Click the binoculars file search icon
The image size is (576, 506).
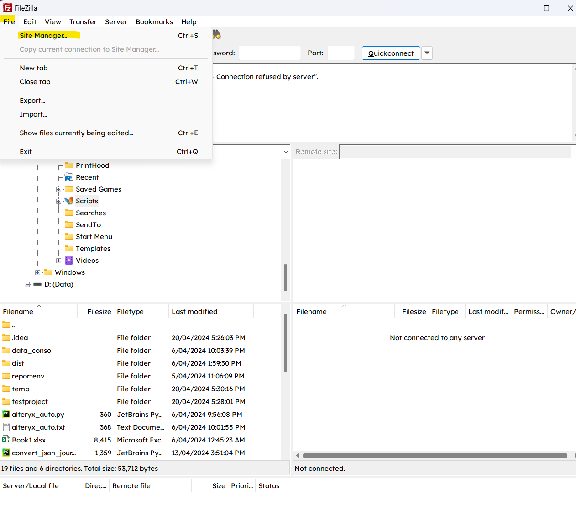coord(216,35)
